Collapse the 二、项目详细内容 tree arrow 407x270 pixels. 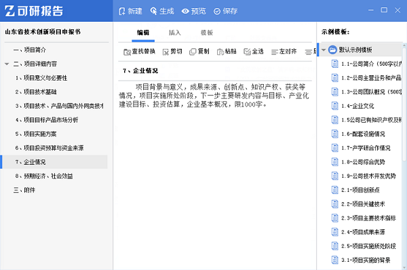(x=7, y=64)
